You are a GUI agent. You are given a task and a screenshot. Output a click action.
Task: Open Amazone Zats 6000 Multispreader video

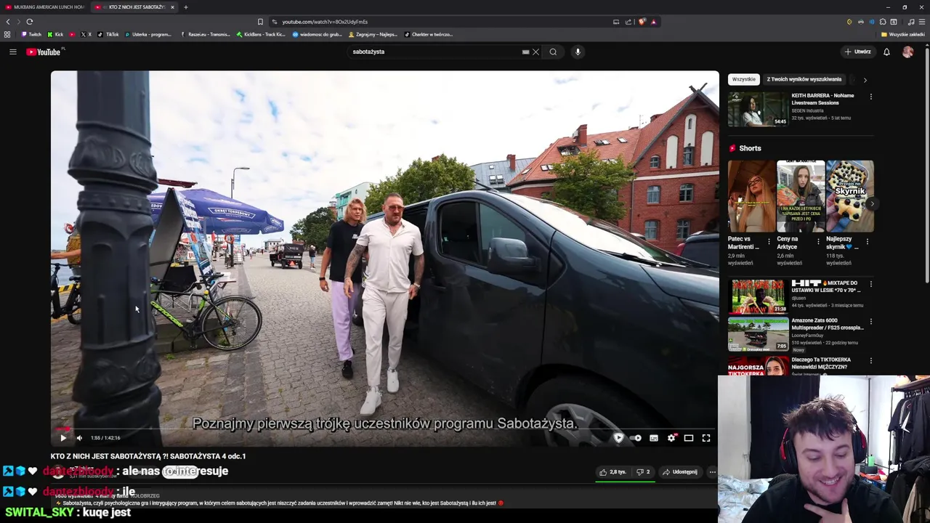758,334
